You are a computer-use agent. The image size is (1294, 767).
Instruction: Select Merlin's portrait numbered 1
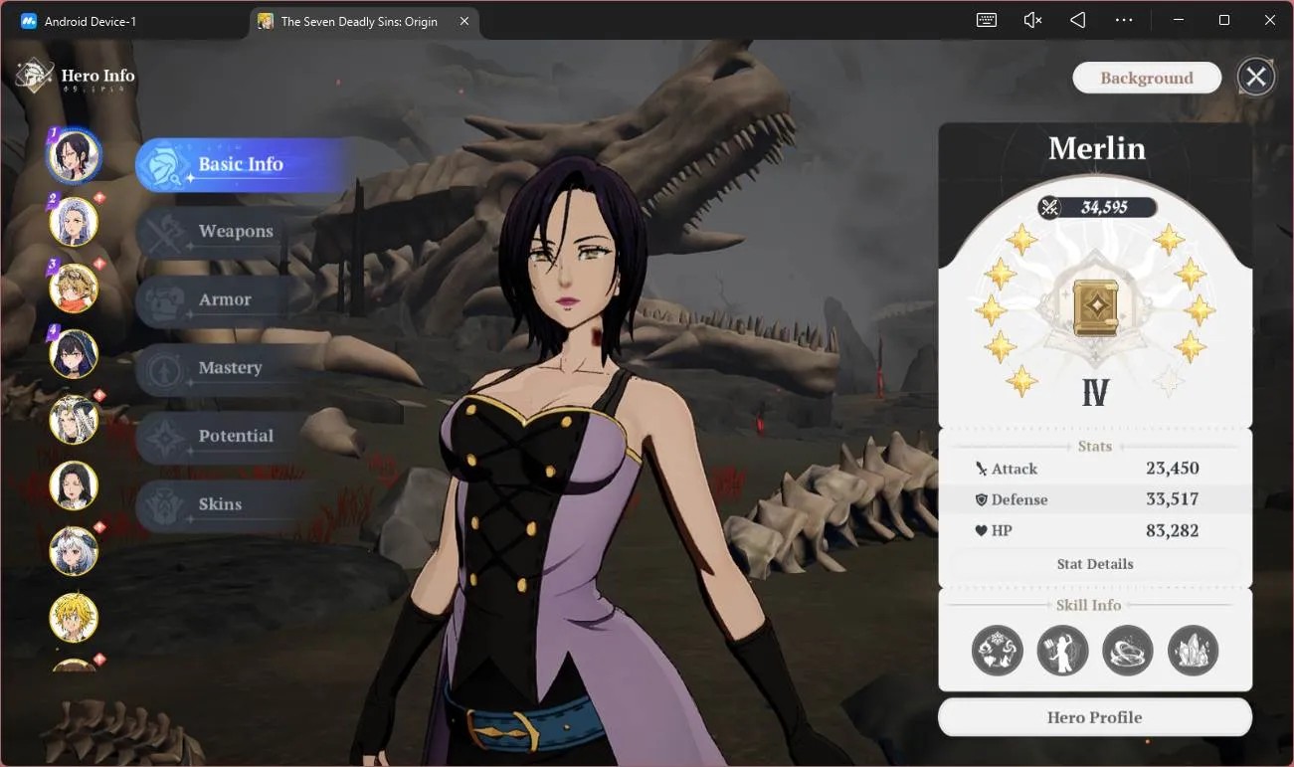pos(74,155)
